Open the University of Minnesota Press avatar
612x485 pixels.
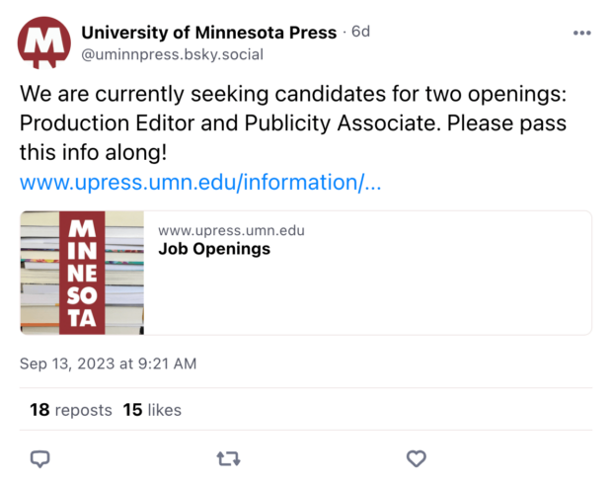coord(44,42)
